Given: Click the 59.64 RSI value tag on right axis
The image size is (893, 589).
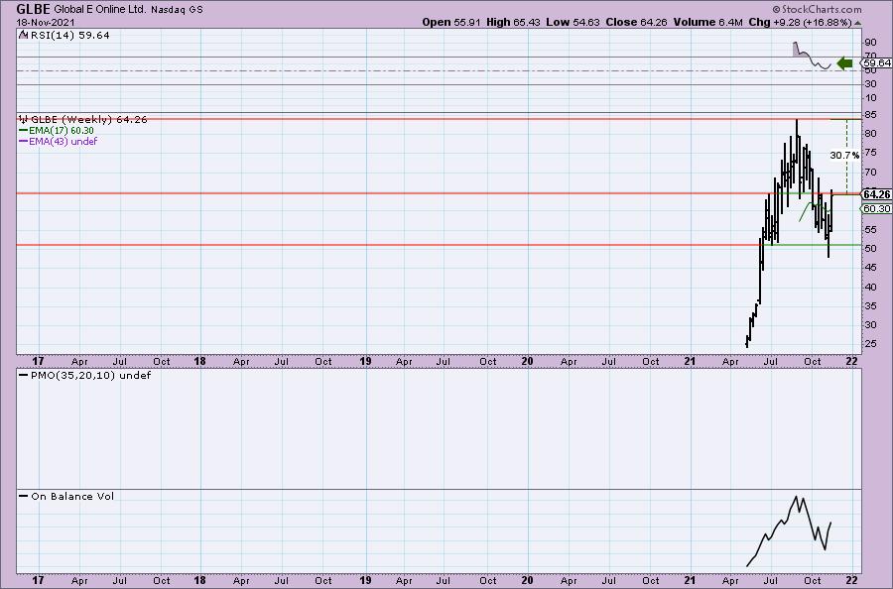Looking at the screenshot, I should 876,62.
